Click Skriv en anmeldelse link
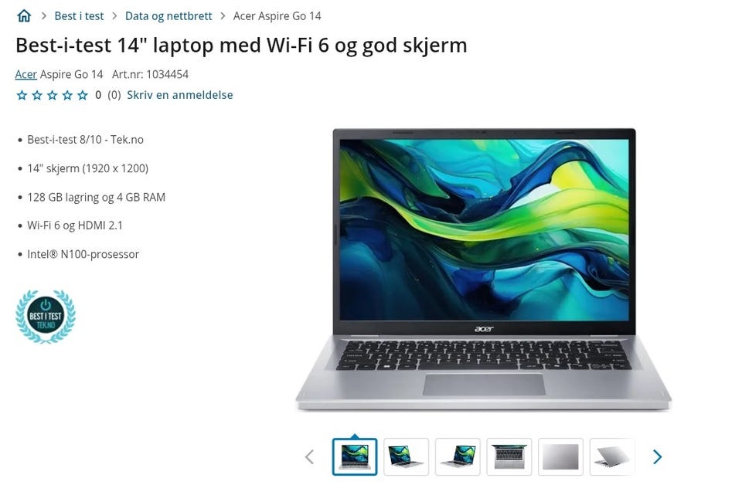Viewport: 742px width, 495px height. point(180,95)
